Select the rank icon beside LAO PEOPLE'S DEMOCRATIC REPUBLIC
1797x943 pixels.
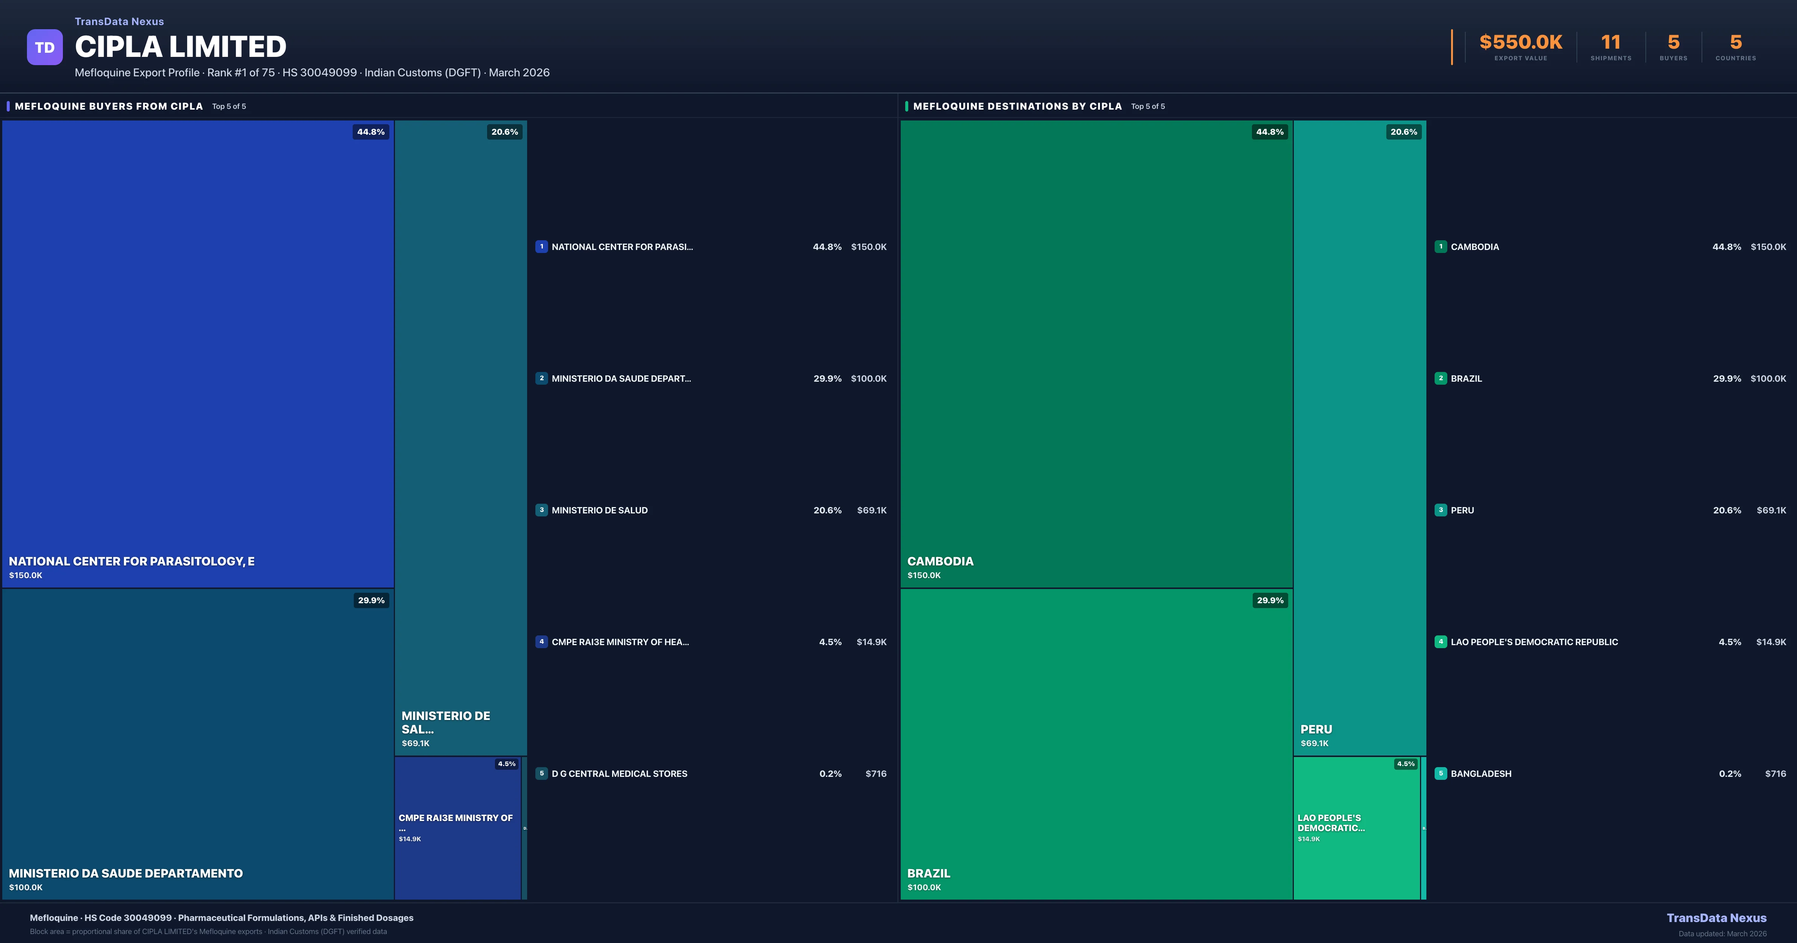[1441, 642]
